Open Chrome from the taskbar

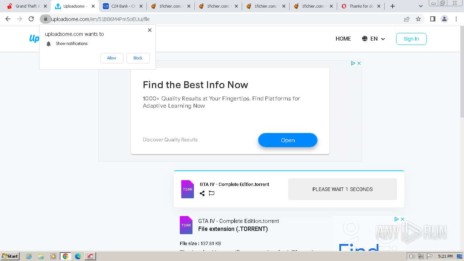pyautogui.click(x=66, y=256)
